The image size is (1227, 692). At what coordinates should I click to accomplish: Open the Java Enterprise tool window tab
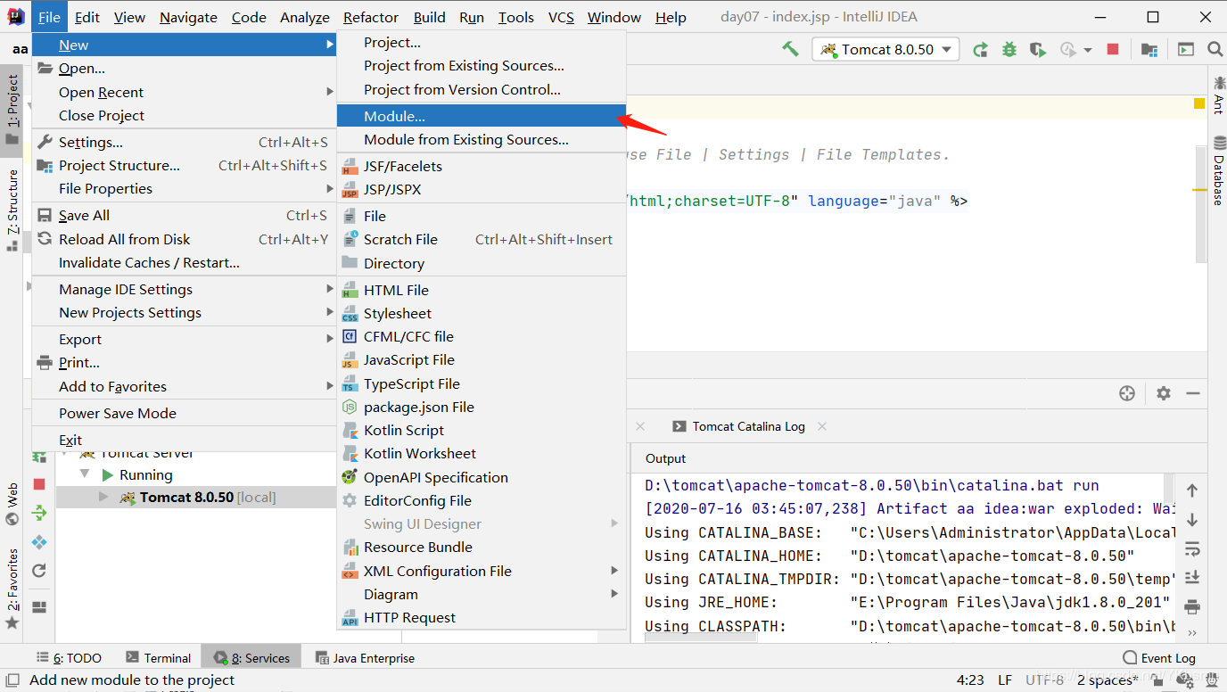pyautogui.click(x=365, y=658)
